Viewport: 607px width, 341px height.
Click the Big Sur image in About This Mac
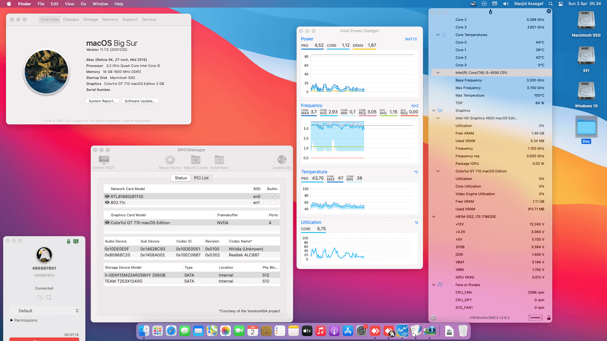46,72
